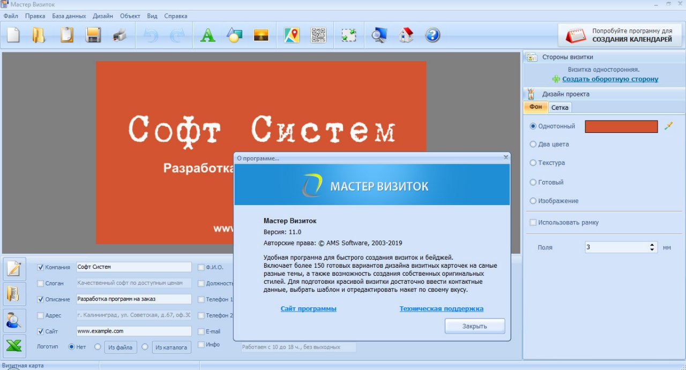Enable 'Использовать рамку' checkbox
Screen dimensions: 686x370
click(533, 222)
